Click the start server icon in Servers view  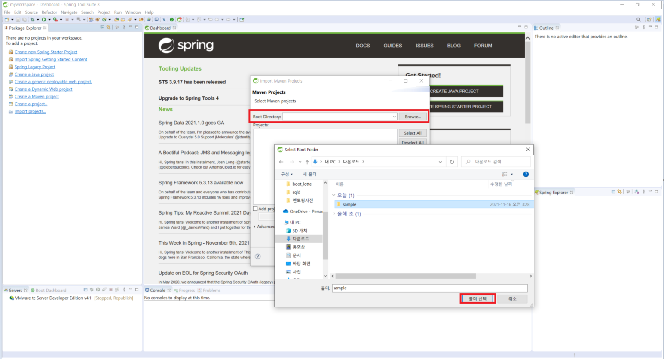pyautogui.click(x=98, y=289)
